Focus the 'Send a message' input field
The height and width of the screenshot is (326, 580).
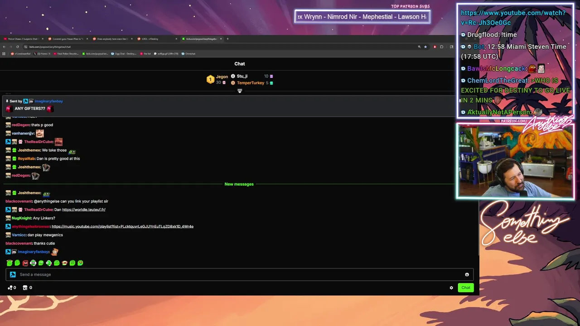(240, 274)
